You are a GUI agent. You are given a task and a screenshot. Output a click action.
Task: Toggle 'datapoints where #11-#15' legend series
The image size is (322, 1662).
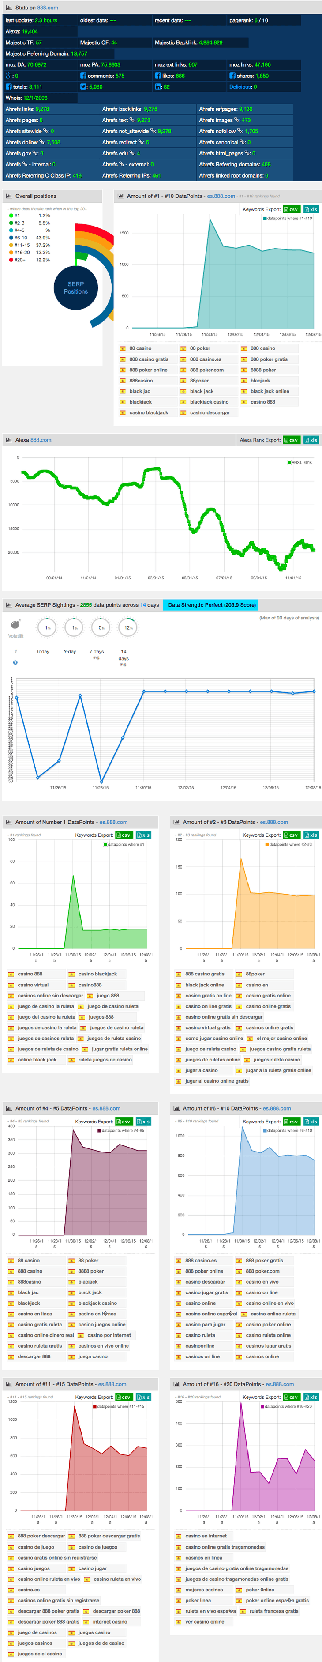[119, 1406]
